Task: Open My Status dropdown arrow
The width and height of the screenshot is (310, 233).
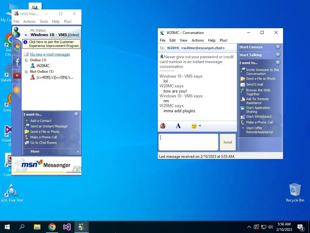Action: (x=26, y=35)
